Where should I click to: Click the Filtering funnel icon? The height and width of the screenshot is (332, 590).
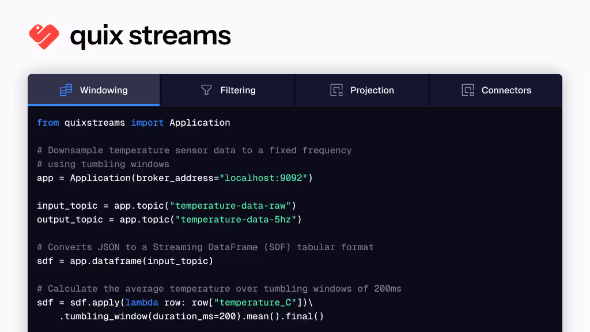(x=206, y=90)
